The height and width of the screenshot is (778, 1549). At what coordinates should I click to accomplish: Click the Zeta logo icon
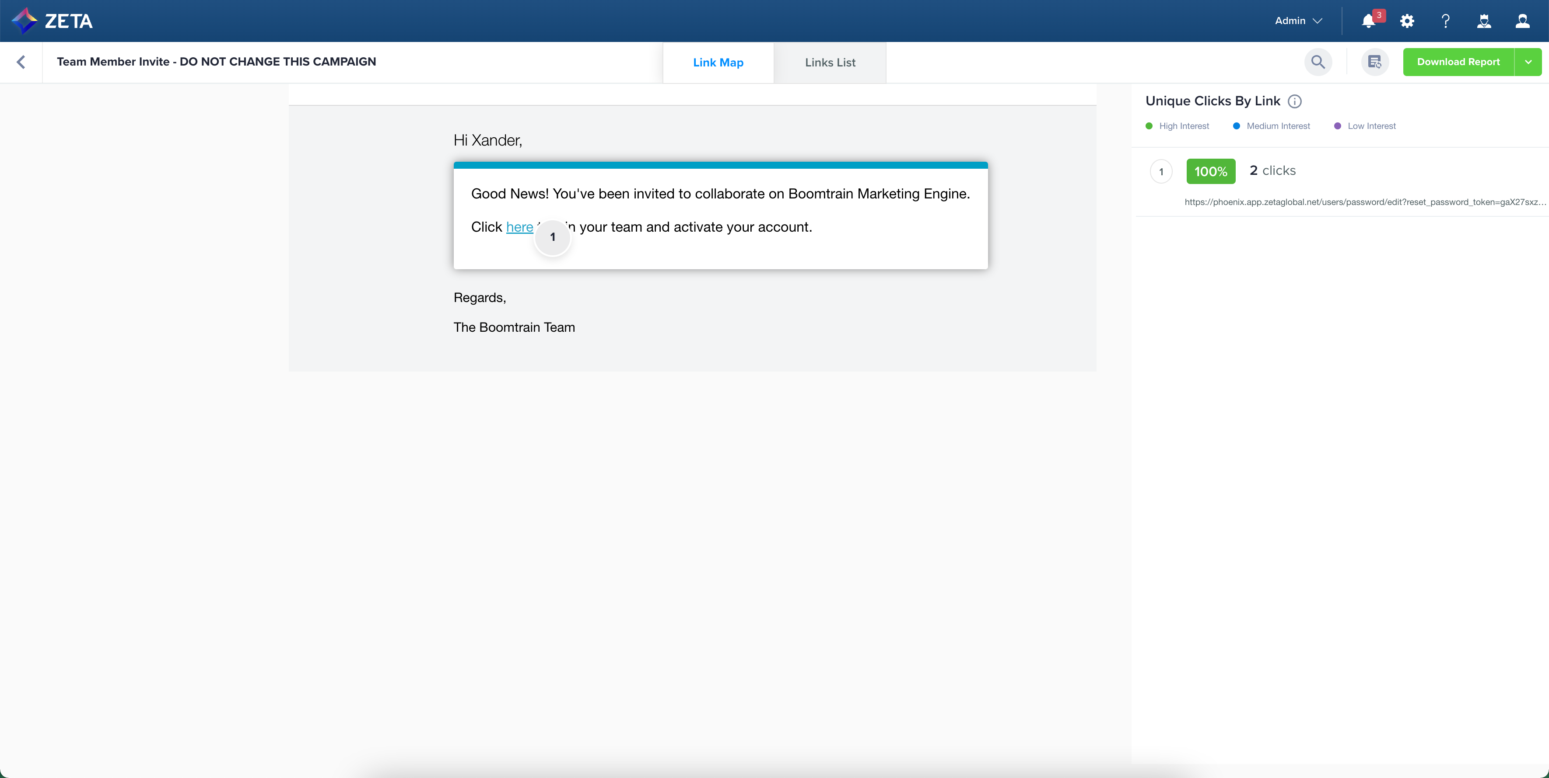24,21
